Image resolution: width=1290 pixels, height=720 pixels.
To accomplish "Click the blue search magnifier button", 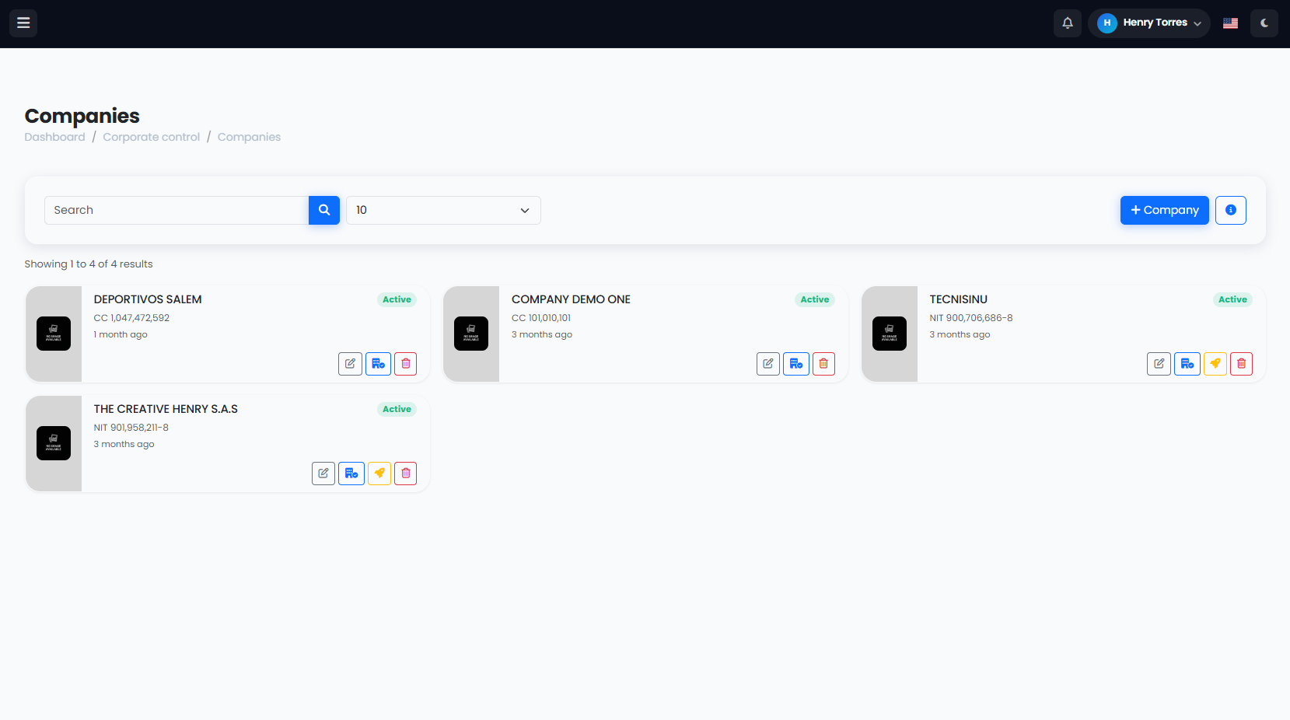I will tap(324, 210).
